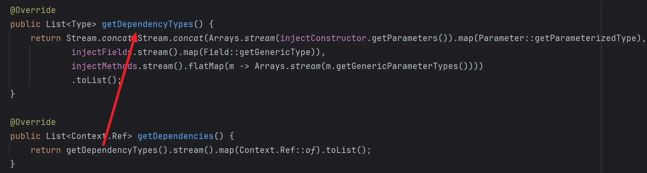
Task: Click the @Override annotation above getDependencyTypes
Action: point(33,10)
